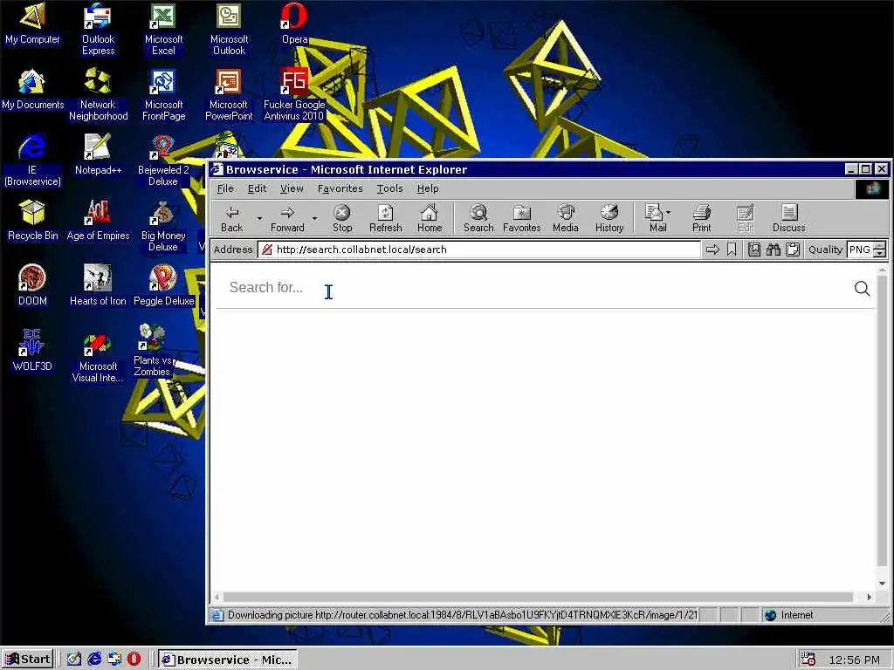Select the Recycle Bin desktop icon
Viewport: 894px width, 670px height.
(x=32, y=221)
